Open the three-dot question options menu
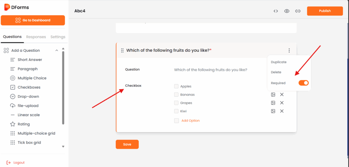349x167 pixels. [x=289, y=50]
